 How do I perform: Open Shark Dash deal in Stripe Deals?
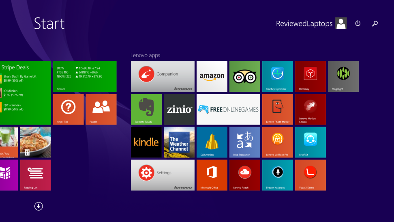tap(18, 78)
